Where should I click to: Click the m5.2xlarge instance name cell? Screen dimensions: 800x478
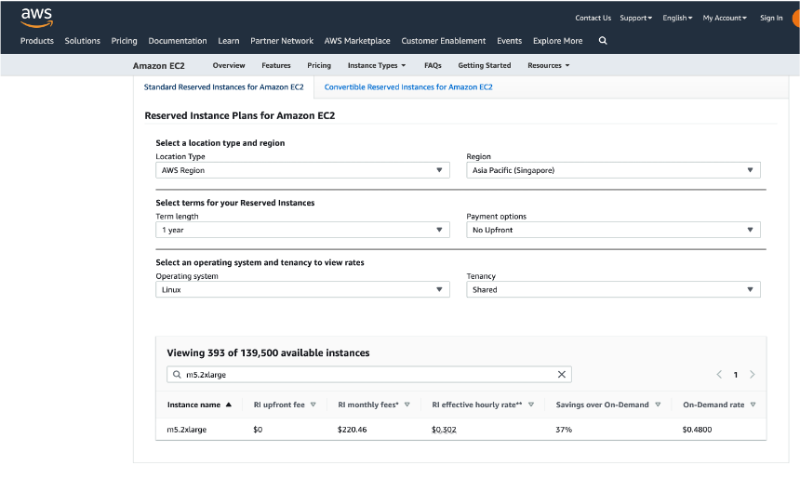(187, 430)
